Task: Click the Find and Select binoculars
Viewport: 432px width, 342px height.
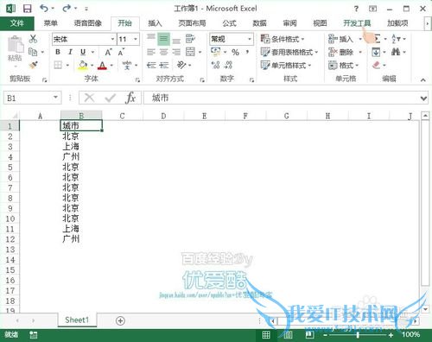Action: point(396,52)
